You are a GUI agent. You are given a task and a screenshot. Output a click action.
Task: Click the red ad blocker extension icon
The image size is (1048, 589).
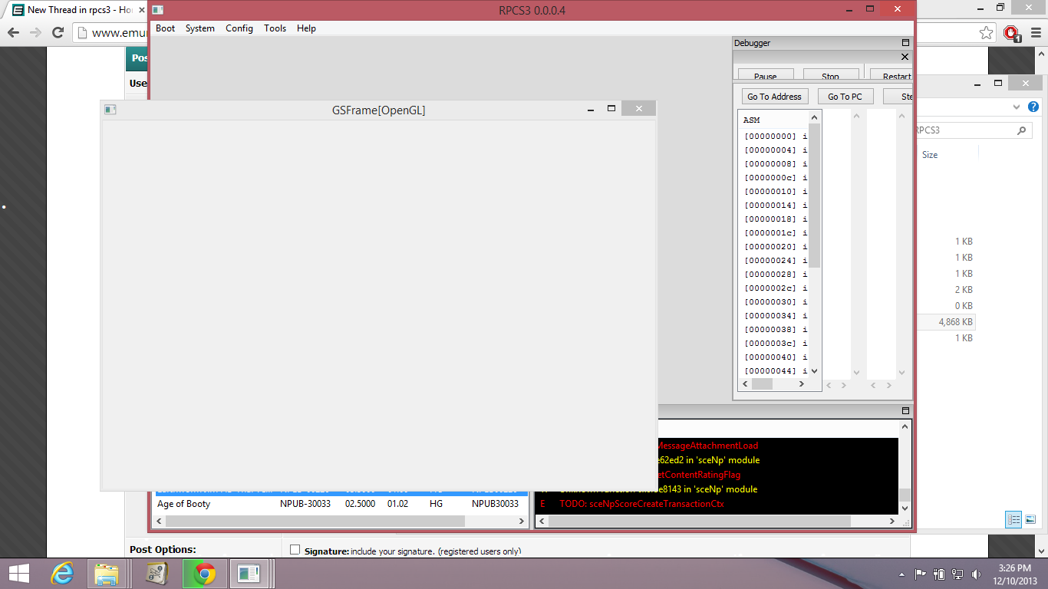(1011, 33)
